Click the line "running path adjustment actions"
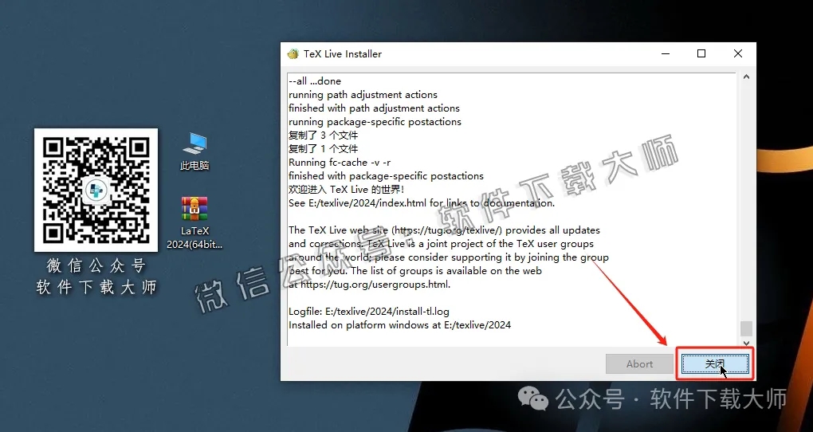Viewport: 813px width, 432px height. (363, 95)
